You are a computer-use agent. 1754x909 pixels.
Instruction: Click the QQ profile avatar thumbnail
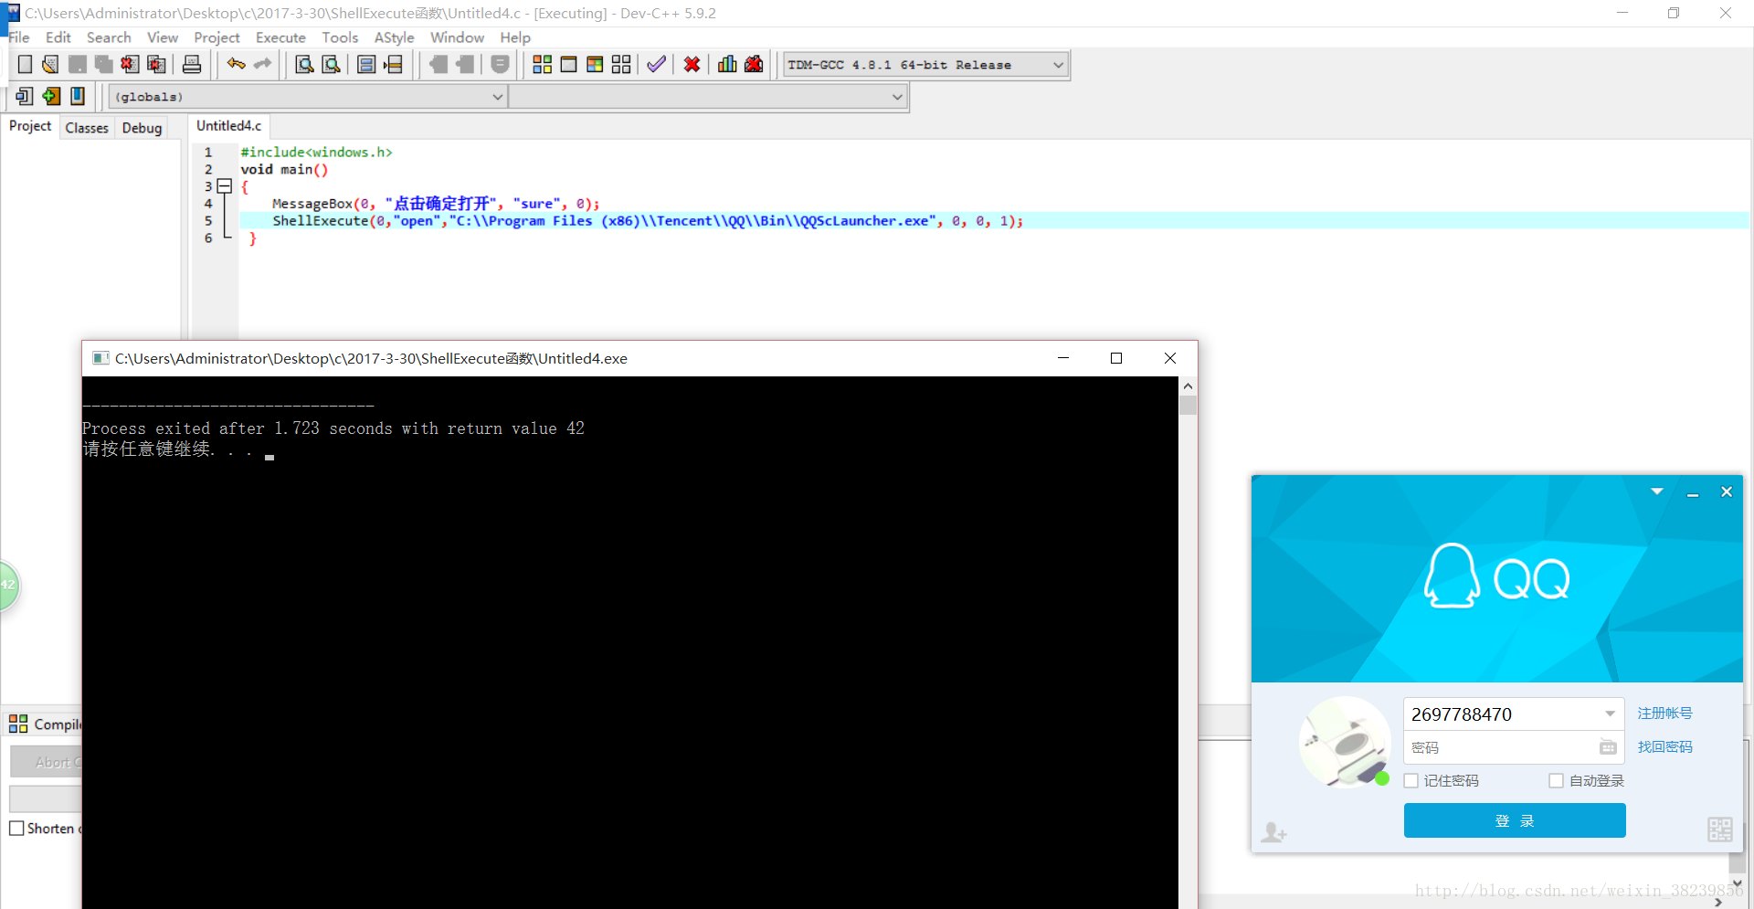click(1345, 742)
